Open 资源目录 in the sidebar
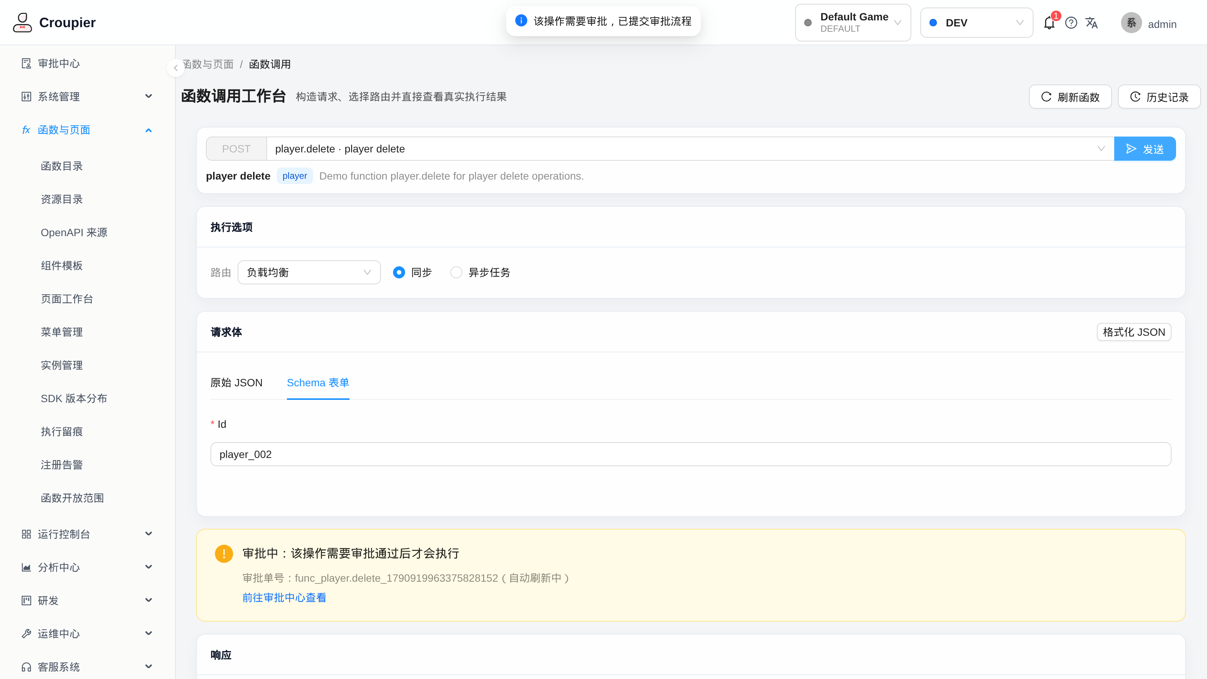Image resolution: width=1207 pixels, height=679 pixels. pos(62,199)
